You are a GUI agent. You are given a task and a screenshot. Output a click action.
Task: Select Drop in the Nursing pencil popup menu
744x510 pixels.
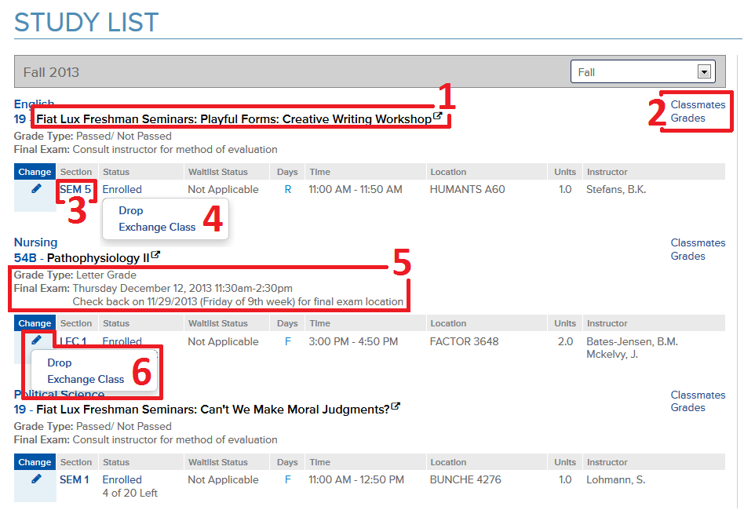pos(60,362)
